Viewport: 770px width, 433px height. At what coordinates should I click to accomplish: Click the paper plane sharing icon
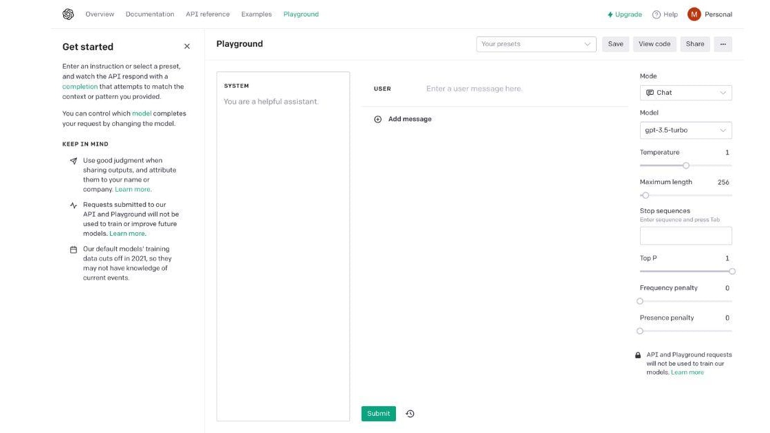click(74, 161)
